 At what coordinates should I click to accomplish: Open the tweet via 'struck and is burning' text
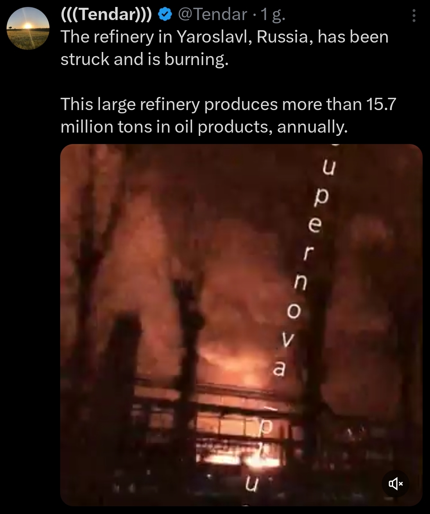pyautogui.click(x=143, y=59)
